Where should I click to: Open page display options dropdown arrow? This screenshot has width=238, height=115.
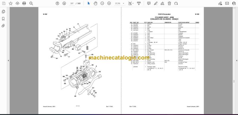pyautogui.click(x=133, y=3)
